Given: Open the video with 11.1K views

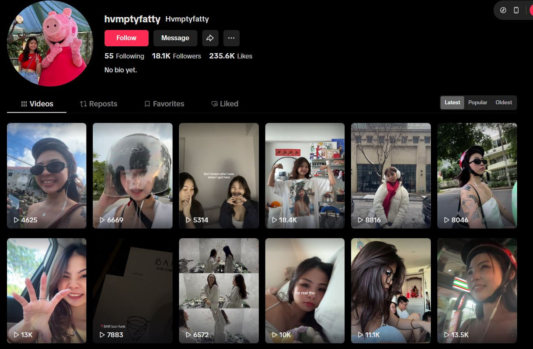Looking at the screenshot, I should pyautogui.click(x=391, y=291).
